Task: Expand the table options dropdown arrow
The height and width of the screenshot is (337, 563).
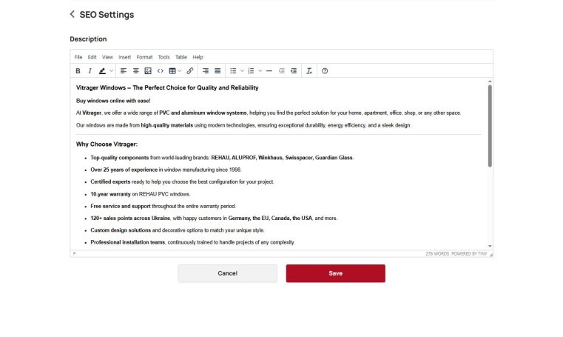Action: (180, 71)
